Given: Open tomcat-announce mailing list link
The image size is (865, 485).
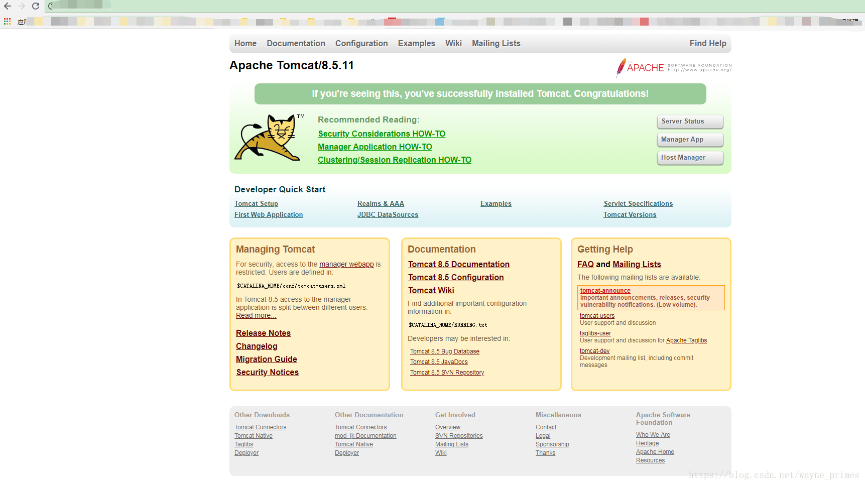Looking at the screenshot, I should point(605,291).
